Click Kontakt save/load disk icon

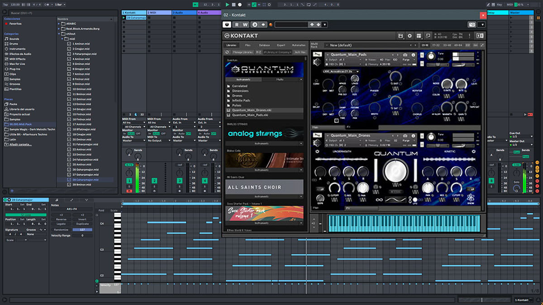click(400, 36)
